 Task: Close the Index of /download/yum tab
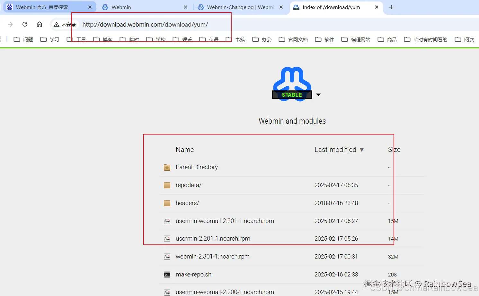coord(377,7)
